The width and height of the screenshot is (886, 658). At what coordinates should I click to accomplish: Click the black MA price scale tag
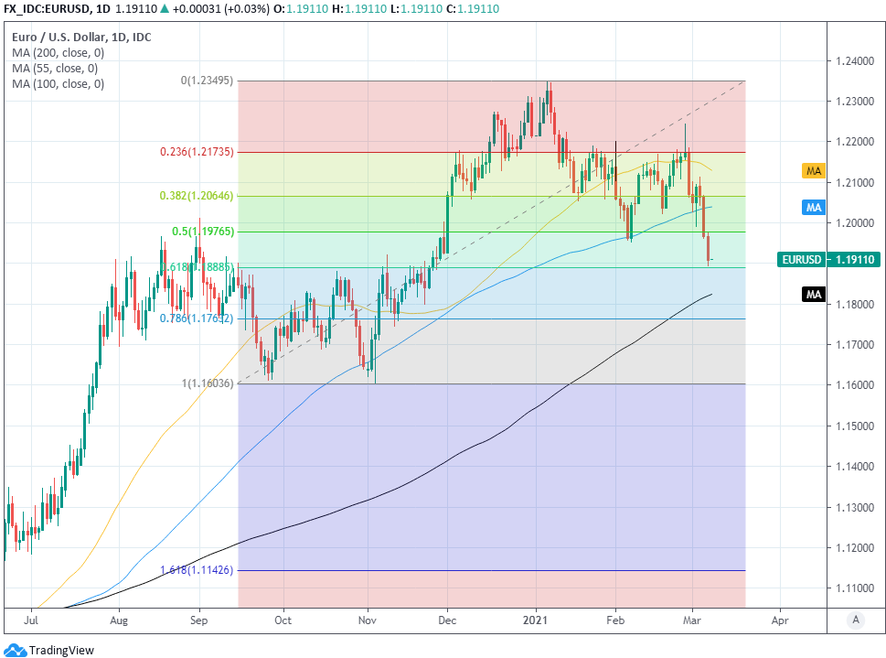[814, 295]
